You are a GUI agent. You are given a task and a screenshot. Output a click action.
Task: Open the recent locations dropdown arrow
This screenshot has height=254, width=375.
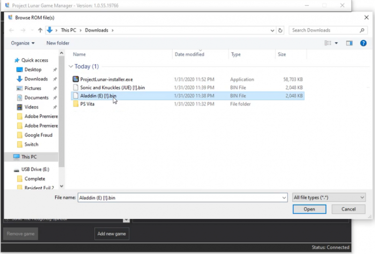[x=32, y=30]
